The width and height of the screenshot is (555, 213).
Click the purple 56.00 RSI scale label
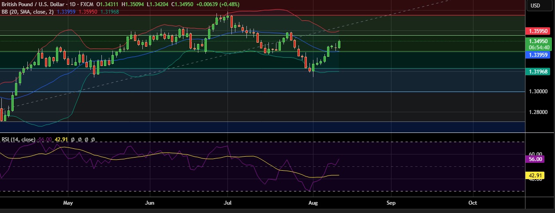tap(536, 160)
